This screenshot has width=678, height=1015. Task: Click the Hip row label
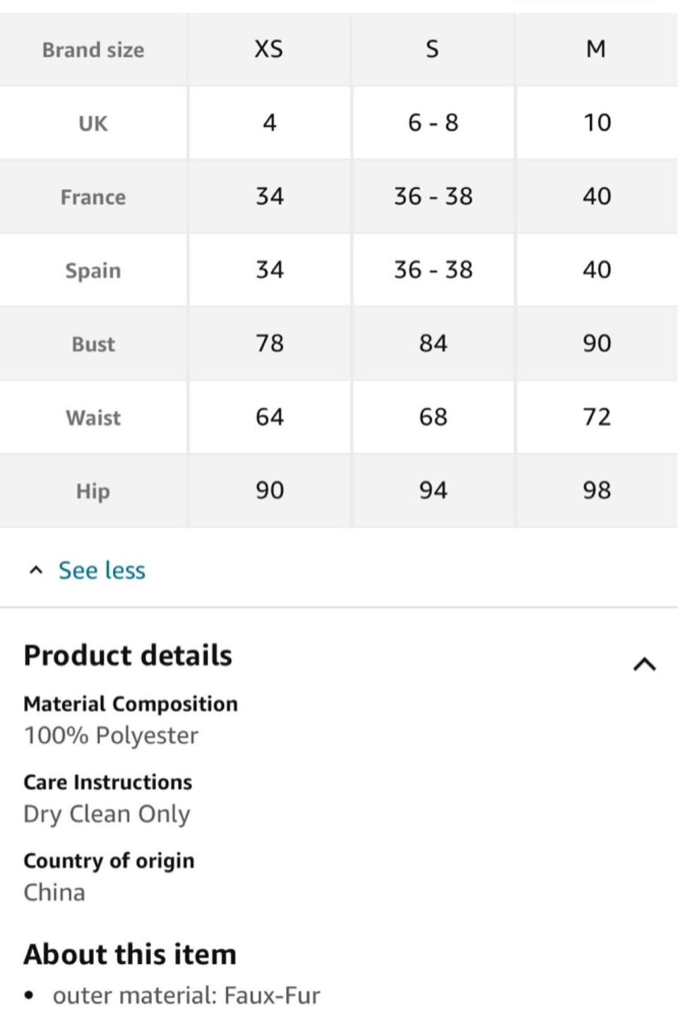93,491
